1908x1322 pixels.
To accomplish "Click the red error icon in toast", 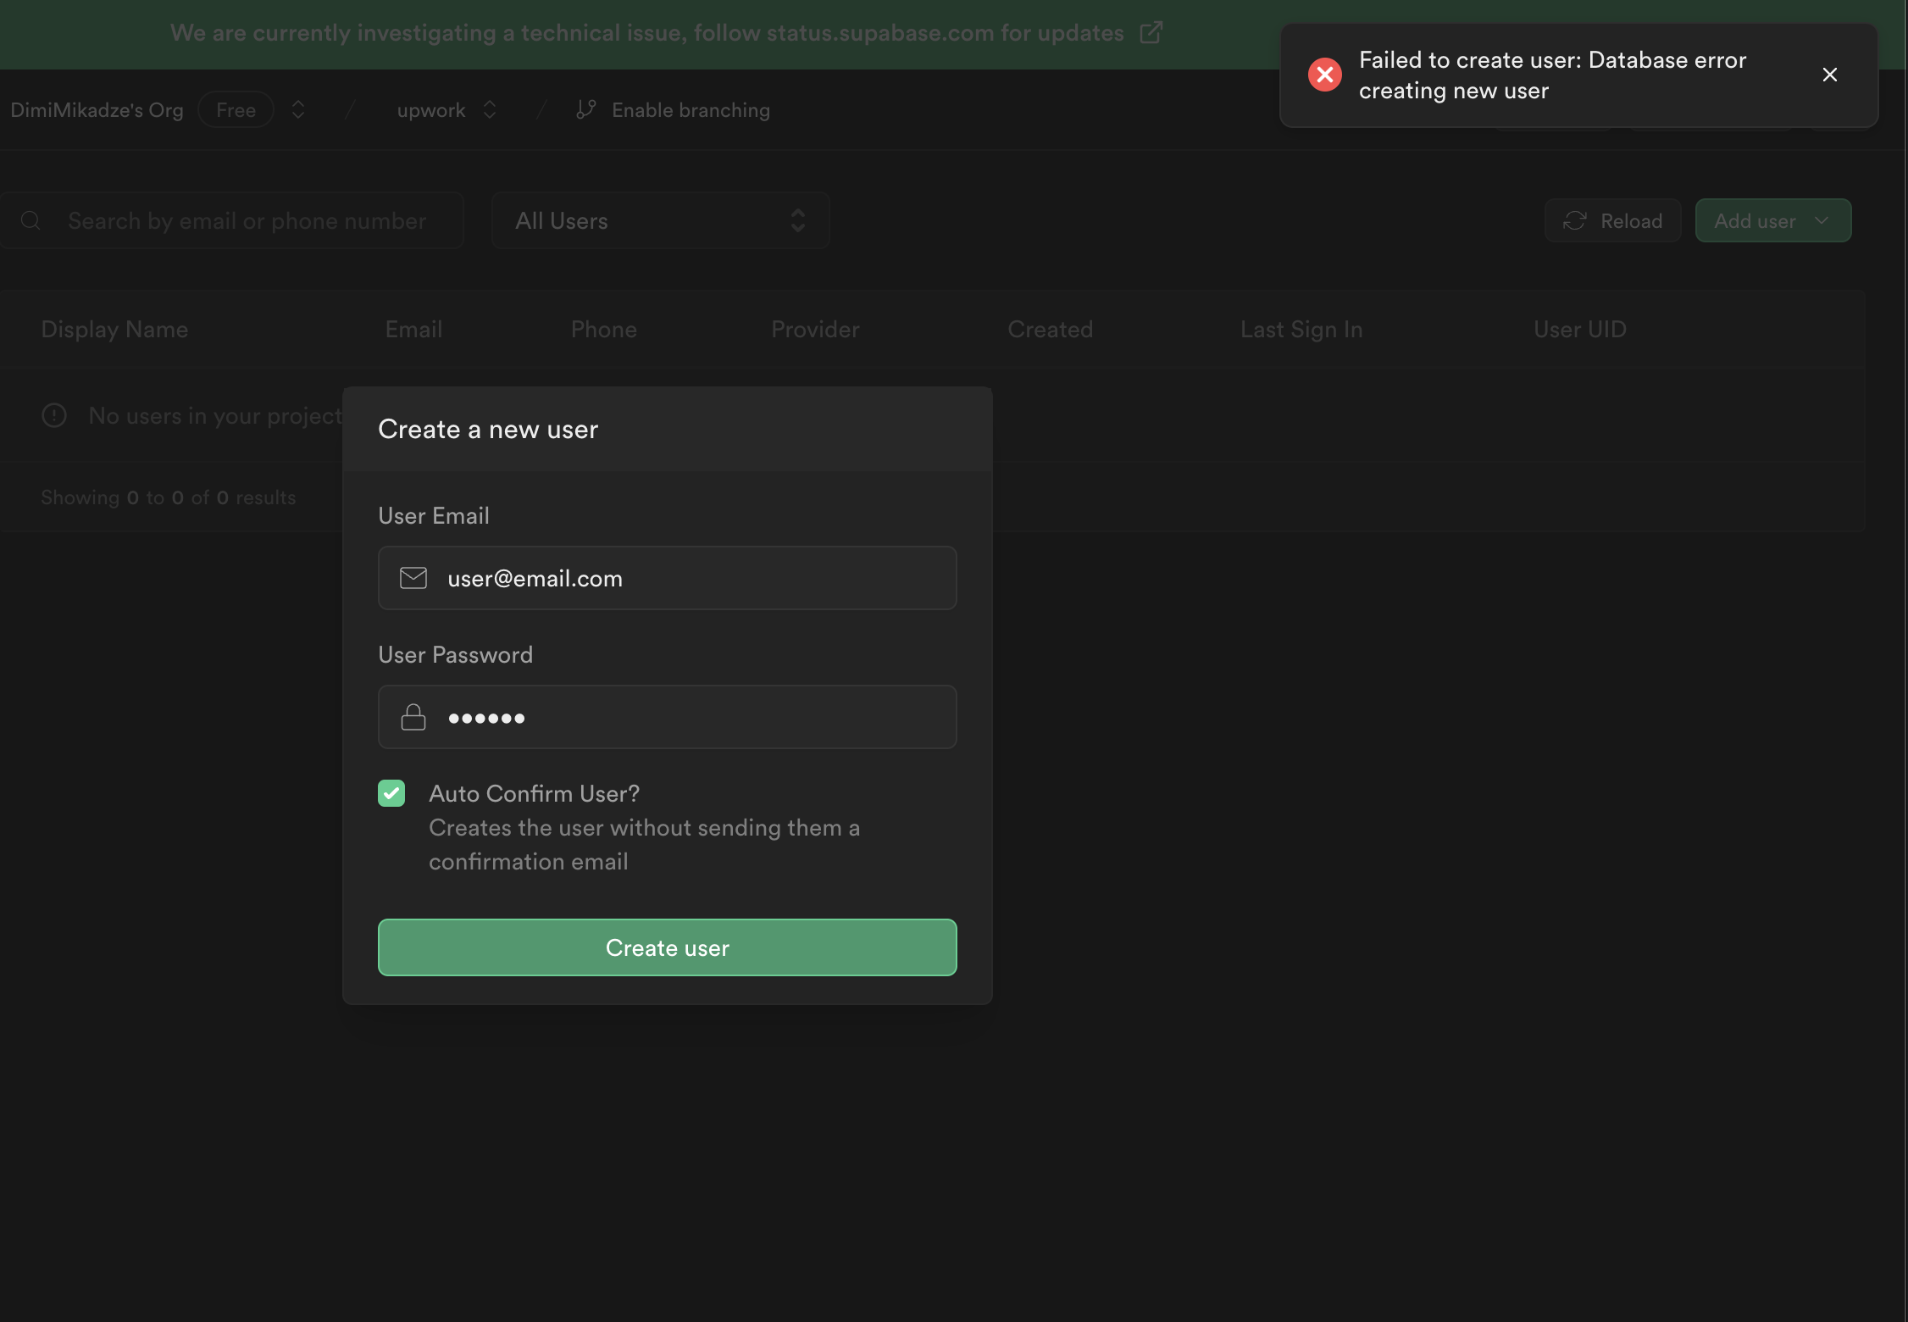I will [1324, 75].
